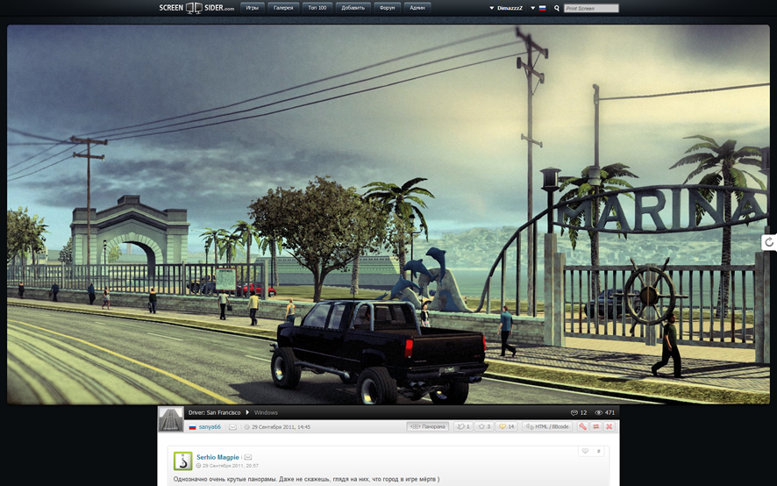Click the comments bubble icon showing 12

(574, 412)
